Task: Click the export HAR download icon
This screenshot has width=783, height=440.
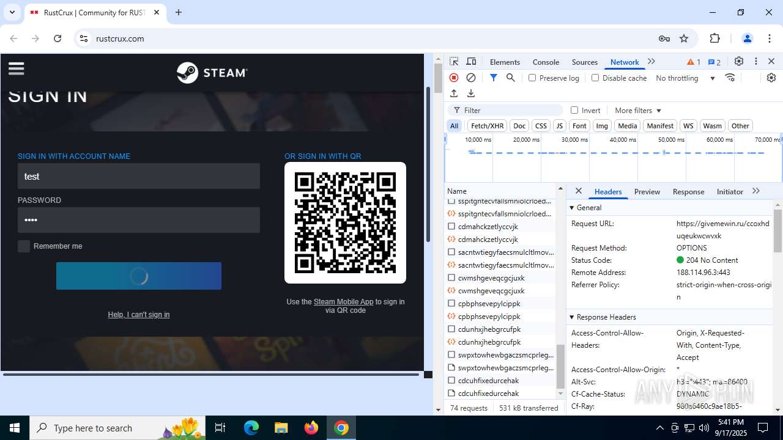Action: point(471,94)
